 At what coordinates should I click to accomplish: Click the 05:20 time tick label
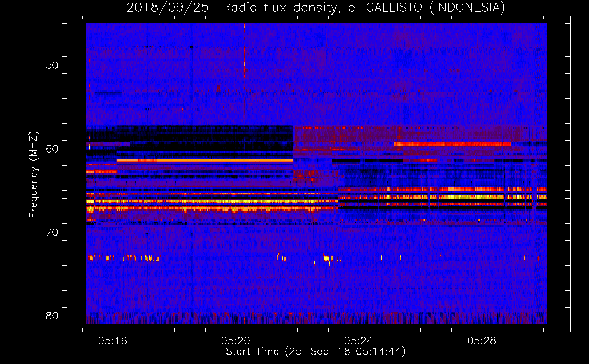coord(236,341)
